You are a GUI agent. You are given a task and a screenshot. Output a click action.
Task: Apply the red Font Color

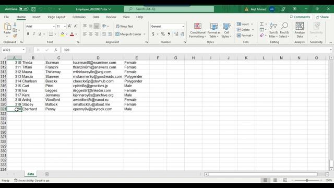[72, 34]
